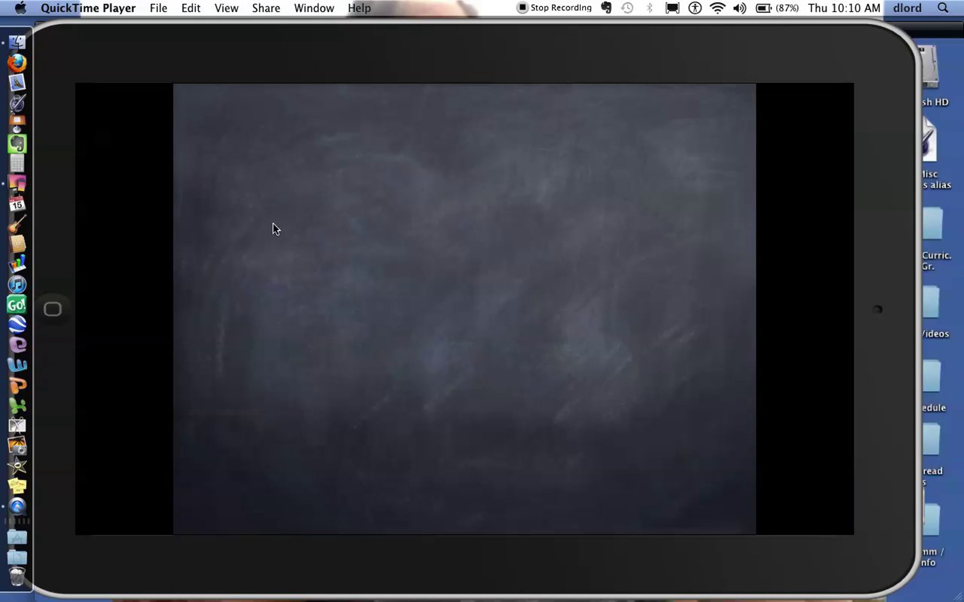Open the volume control in menu bar

[739, 8]
